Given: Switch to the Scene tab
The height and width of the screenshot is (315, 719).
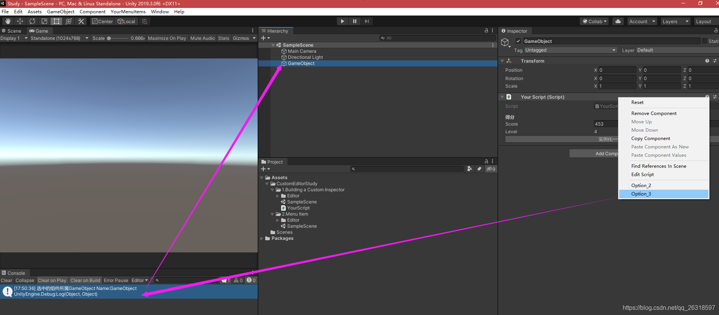Looking at the screenshot, I should coord(12,31).
